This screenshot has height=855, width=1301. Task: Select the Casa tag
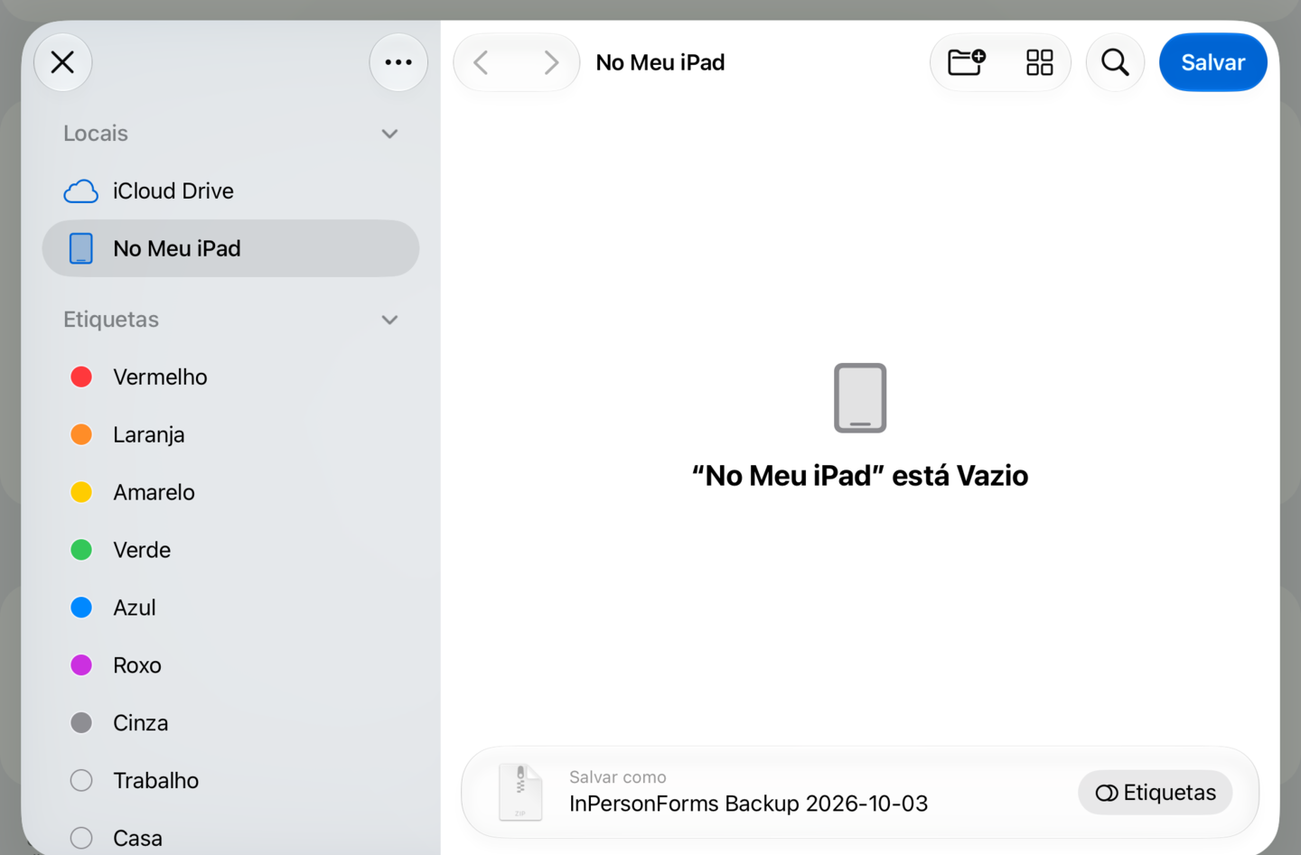tap(230, 838)
